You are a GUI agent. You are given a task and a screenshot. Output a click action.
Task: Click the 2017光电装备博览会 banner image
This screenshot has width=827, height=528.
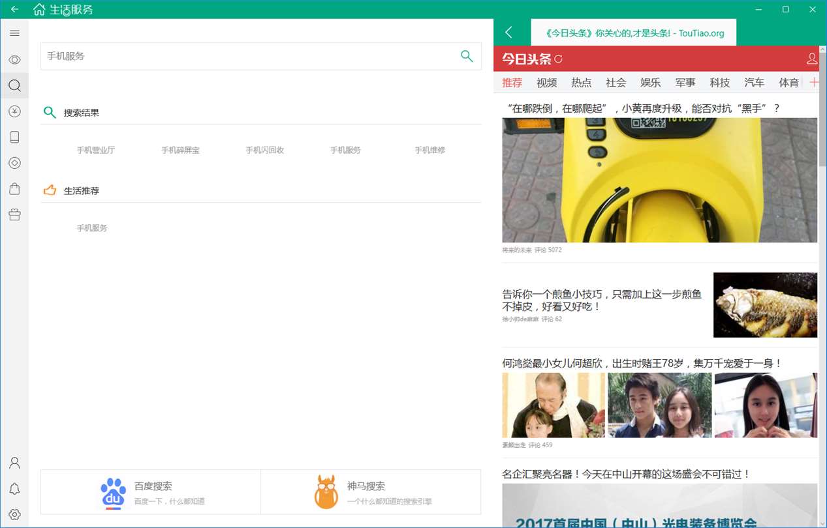[659, 505]
